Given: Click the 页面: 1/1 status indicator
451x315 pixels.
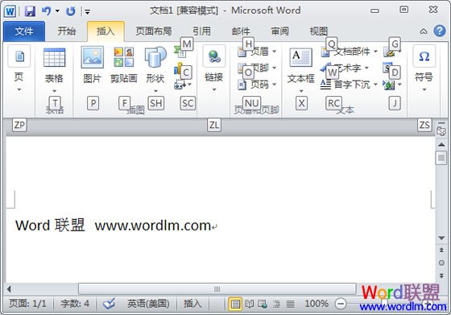Looking at the screenshot, I should [27, 304].
